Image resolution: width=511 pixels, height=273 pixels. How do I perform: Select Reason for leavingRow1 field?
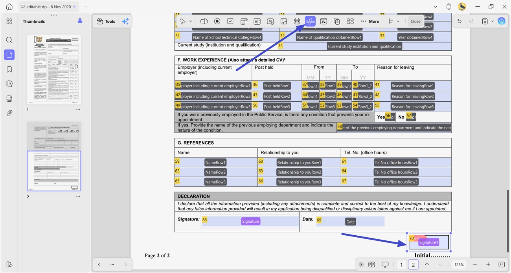[x=412, y=86]
